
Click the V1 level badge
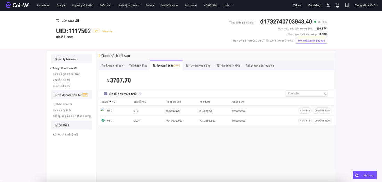(x=97, y=31)
